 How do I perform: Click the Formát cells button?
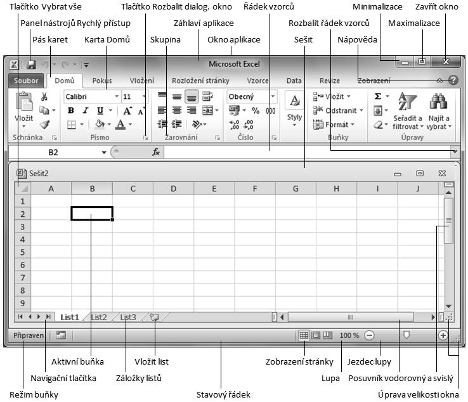tap(334, 124)
